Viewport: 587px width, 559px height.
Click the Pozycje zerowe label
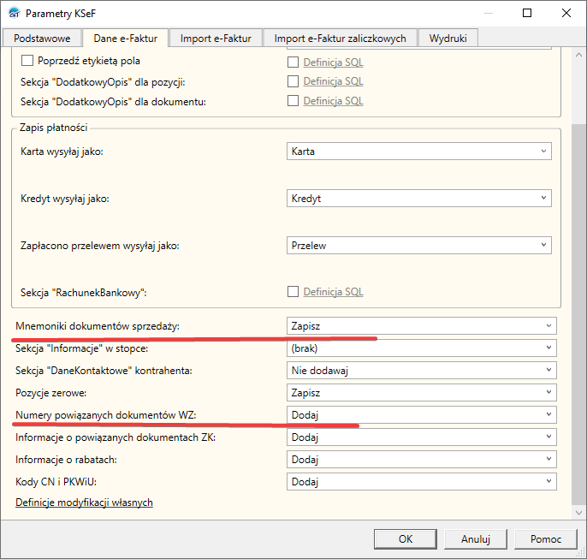pyautogui.click(x=51, y=393)
